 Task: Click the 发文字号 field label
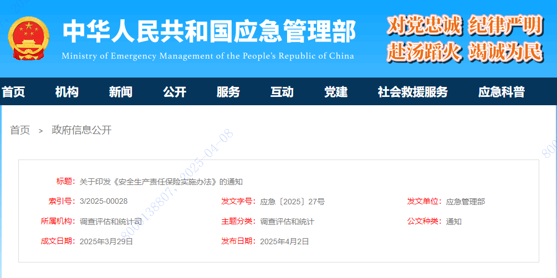pos(239,202)
